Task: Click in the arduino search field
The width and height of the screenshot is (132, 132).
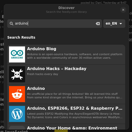Action: 55,24
